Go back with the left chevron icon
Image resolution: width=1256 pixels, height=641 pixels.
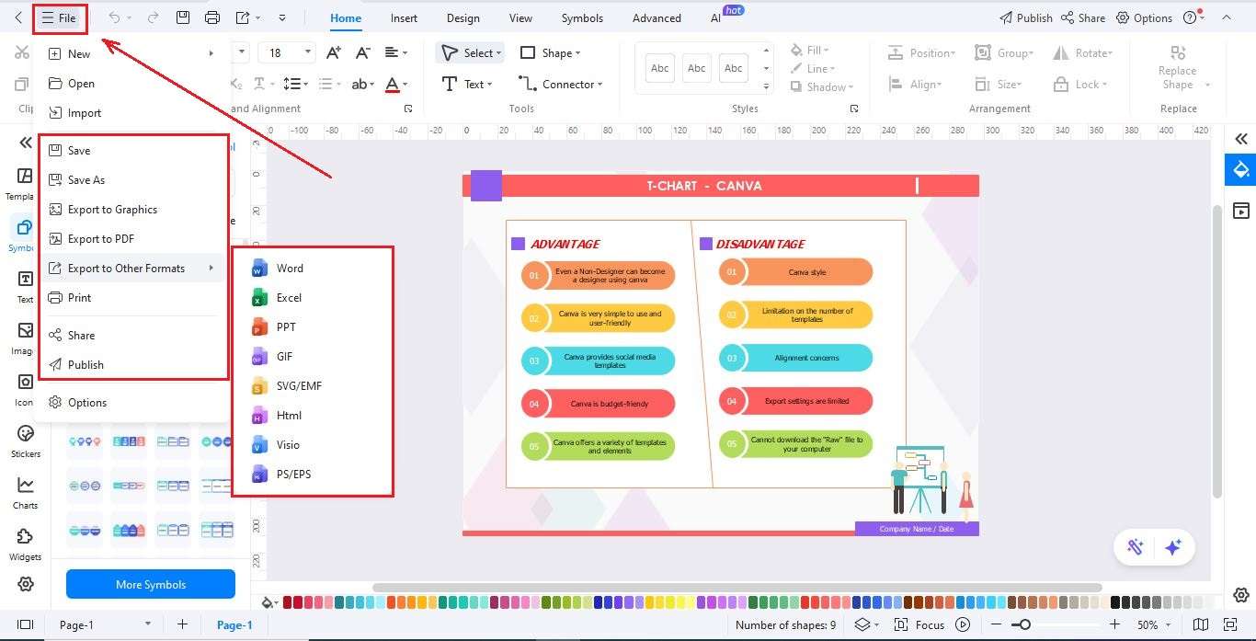(18, 17)
